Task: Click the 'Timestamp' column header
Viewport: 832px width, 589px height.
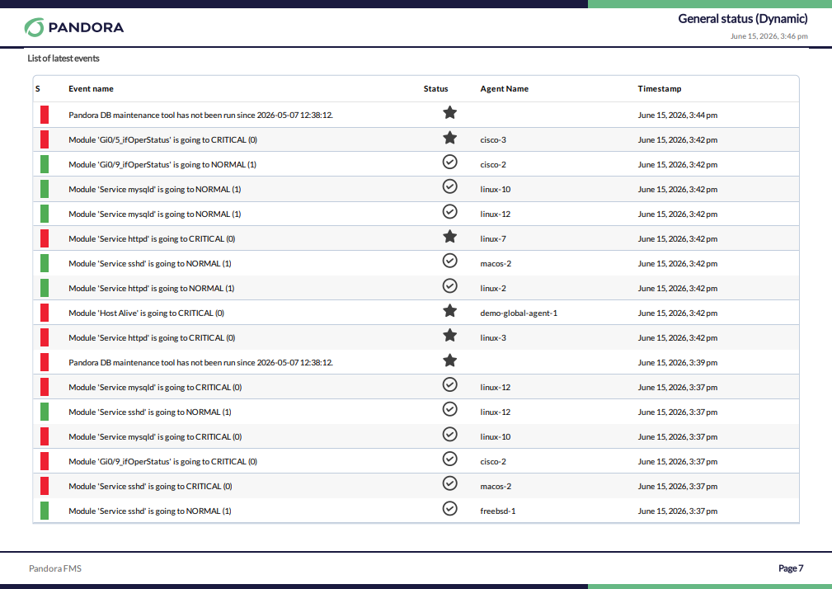Action: [x=660, y=88]
